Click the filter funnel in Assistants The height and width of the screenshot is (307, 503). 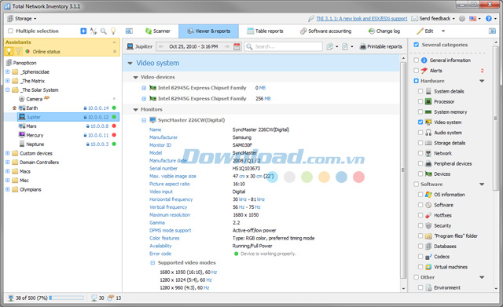[19, 51]
